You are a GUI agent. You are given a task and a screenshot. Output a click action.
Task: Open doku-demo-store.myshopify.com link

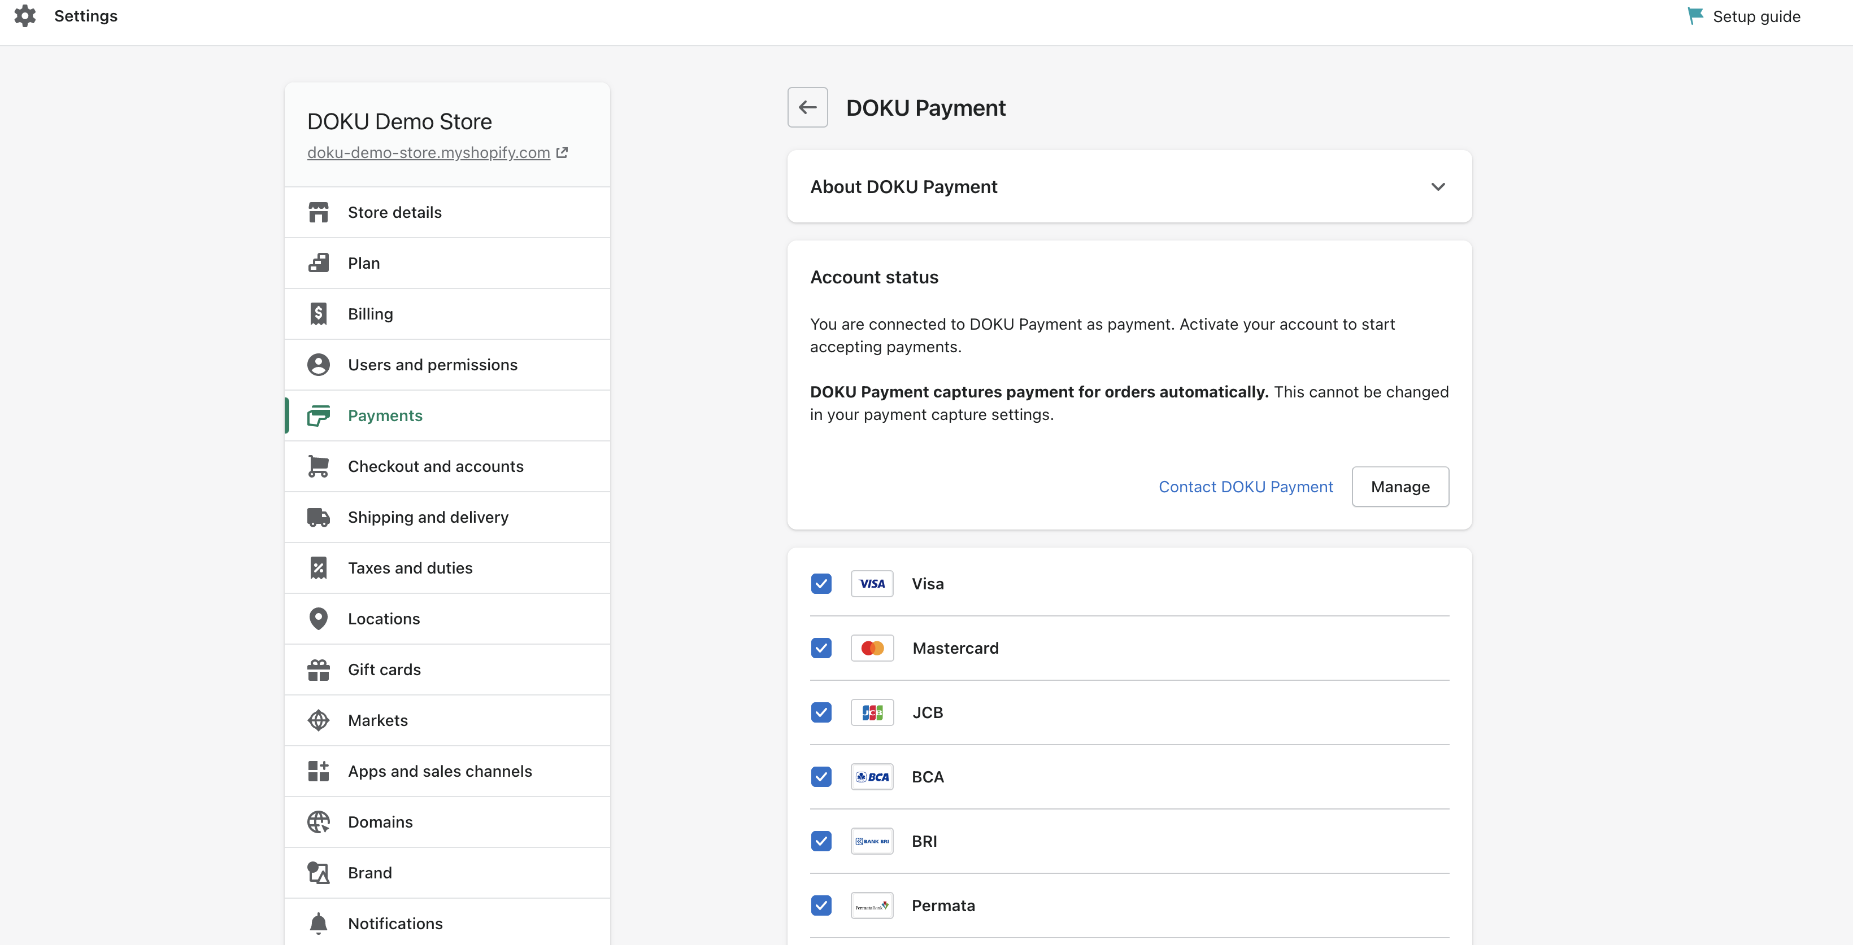(429, 152)
